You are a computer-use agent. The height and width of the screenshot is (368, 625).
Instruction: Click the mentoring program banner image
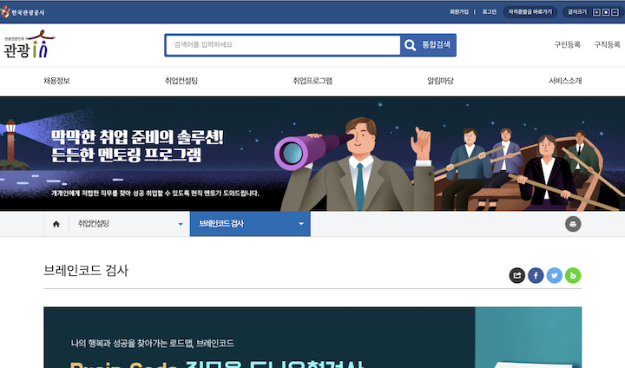point(312,154)
